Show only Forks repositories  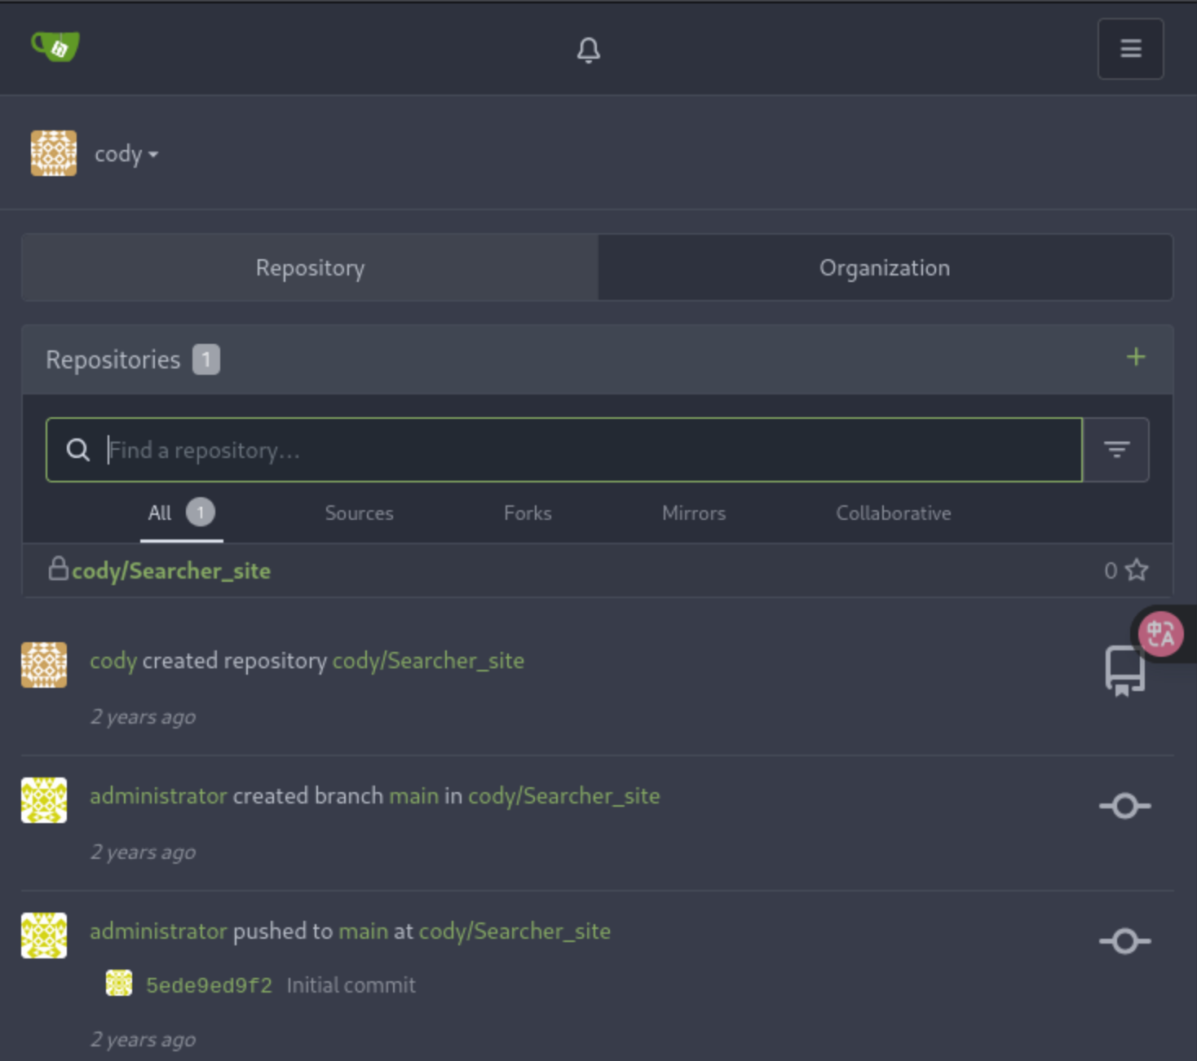(528, 513)
